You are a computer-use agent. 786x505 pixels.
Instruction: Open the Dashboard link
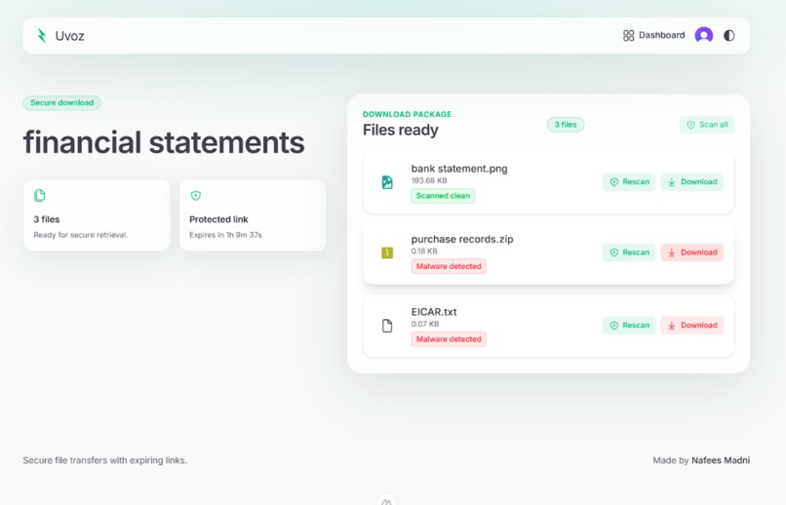click(653, 35)
